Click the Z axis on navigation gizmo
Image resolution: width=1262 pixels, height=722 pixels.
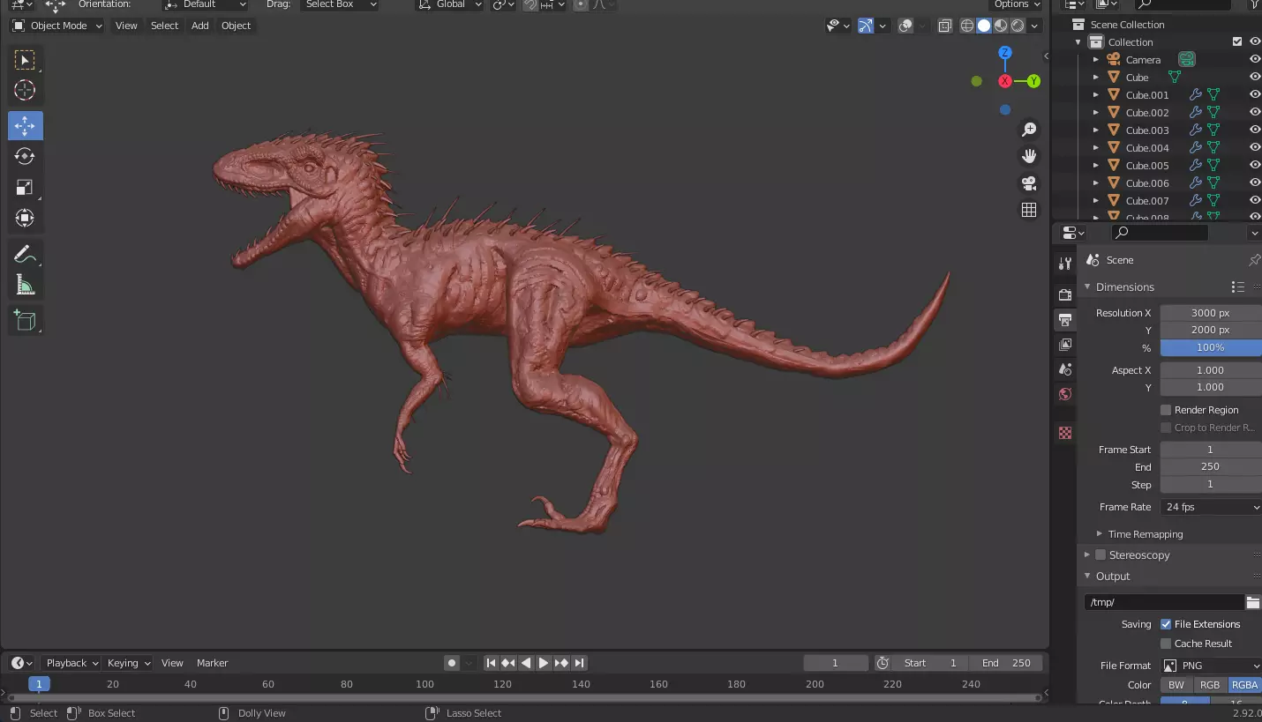click(1004, 53)
